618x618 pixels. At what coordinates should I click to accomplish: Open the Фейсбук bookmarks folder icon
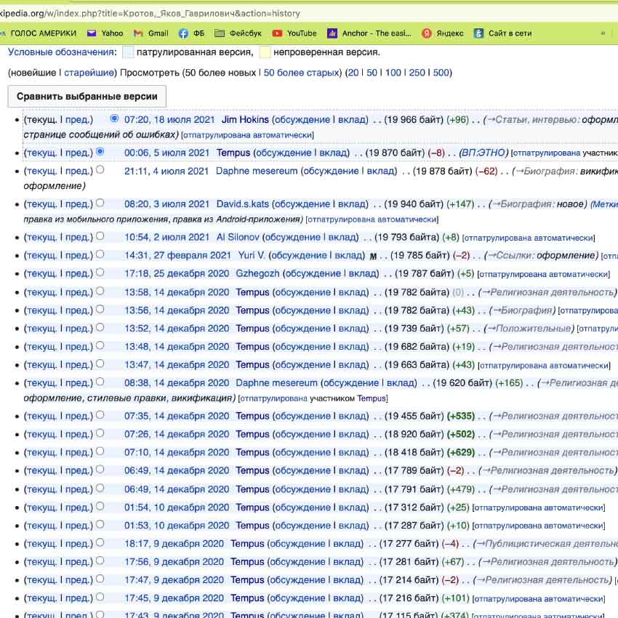(220, 33)
